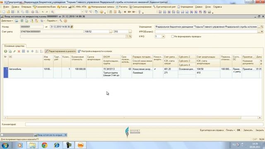
Task: Click the 1C application icon in taskbar
Action: [x=81, y=145]
